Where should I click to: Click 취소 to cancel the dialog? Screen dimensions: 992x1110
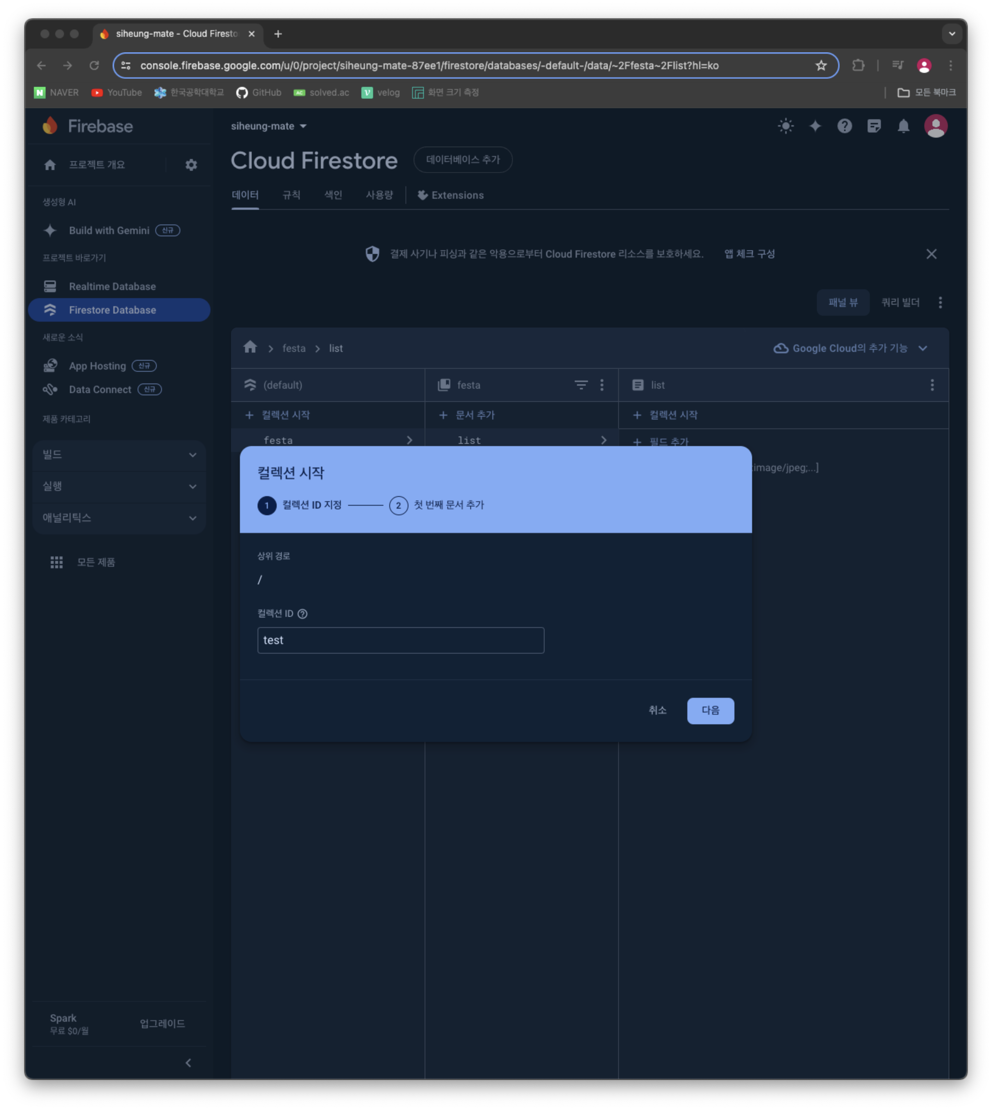(x=657, y=710)
